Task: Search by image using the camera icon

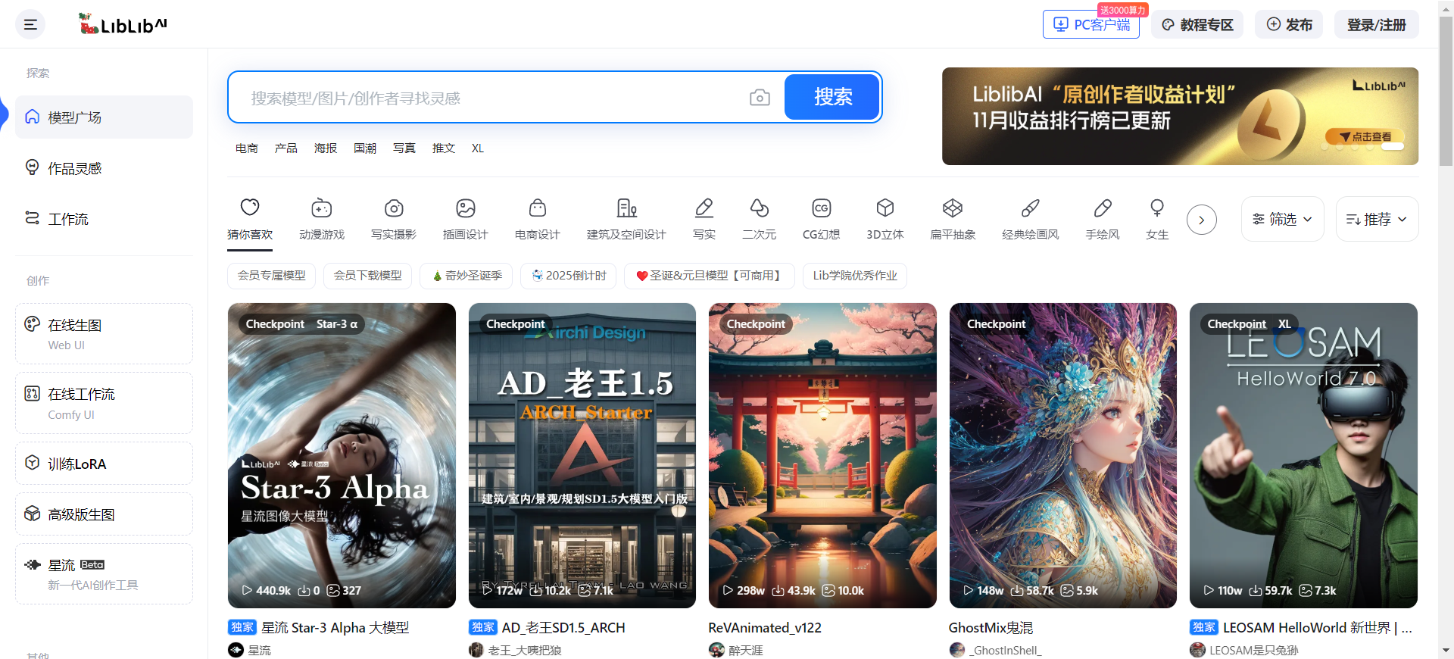Action: 760,98
